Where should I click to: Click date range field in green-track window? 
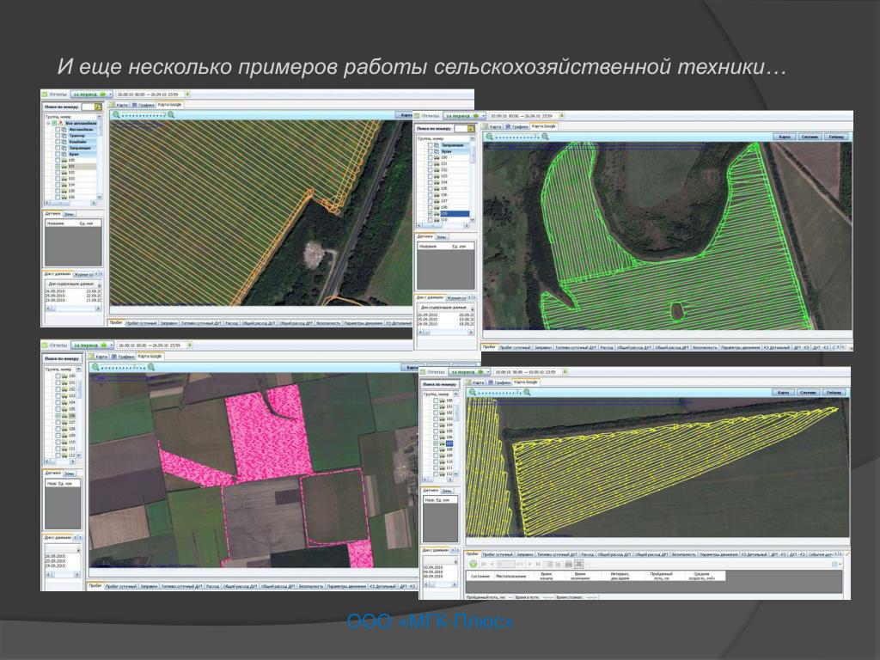pyautogui.click(x=523, y=116)
